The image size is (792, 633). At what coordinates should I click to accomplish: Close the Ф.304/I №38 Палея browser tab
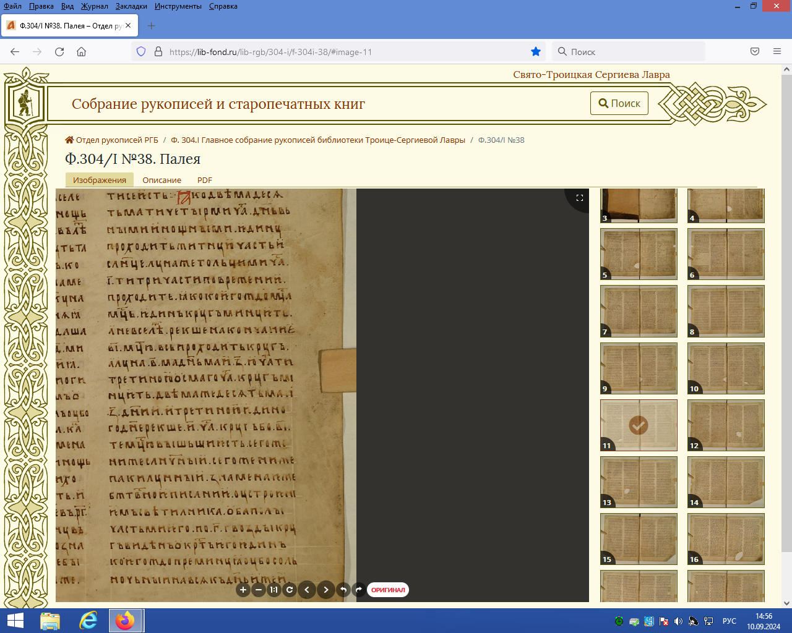pos(128,25)
